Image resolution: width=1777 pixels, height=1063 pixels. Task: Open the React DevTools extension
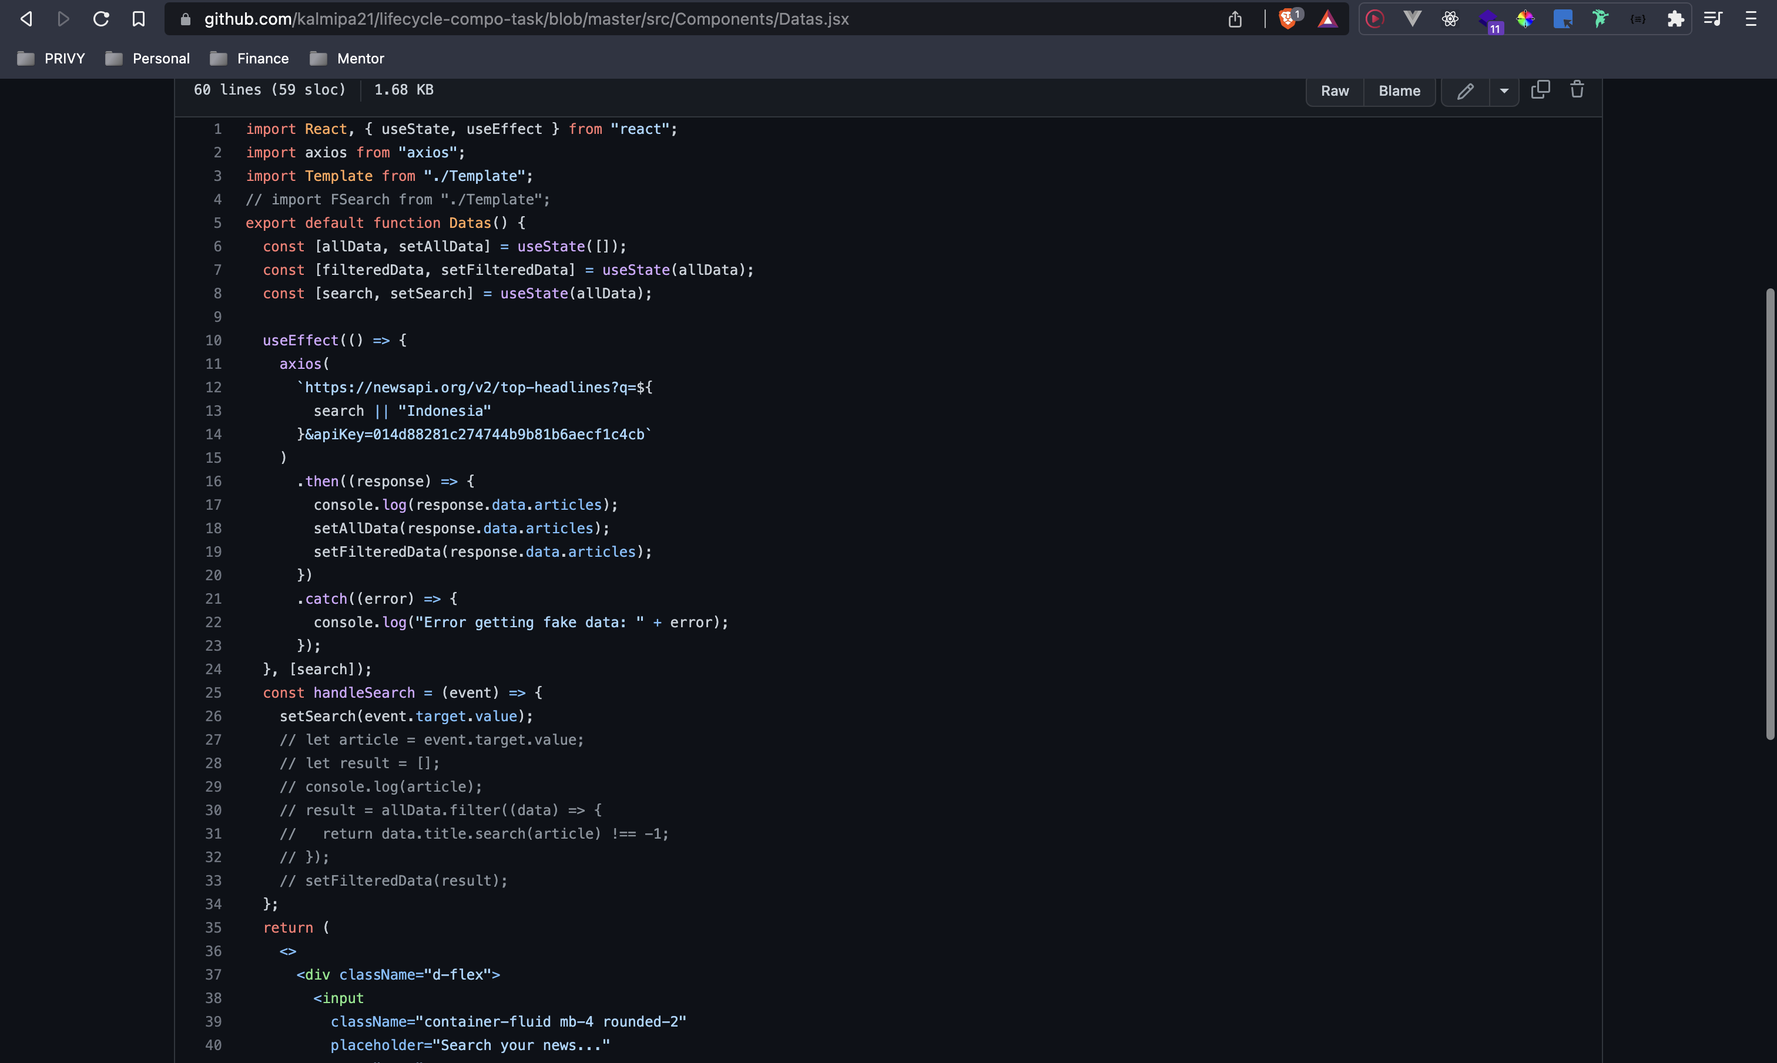tap(1450, 19)
